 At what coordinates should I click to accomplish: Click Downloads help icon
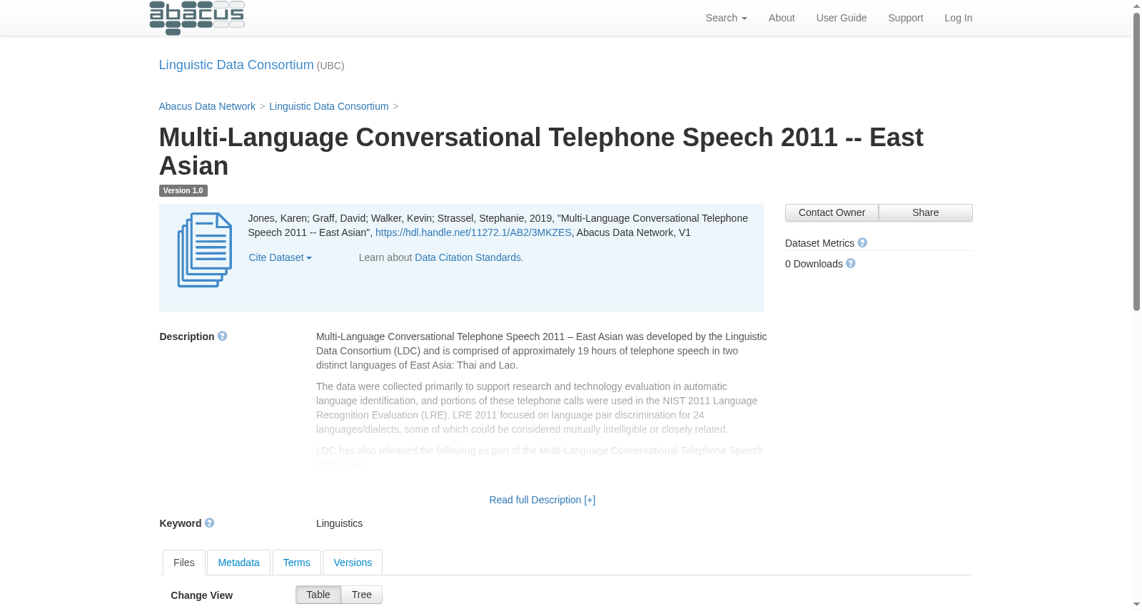[x=851, y=263]
